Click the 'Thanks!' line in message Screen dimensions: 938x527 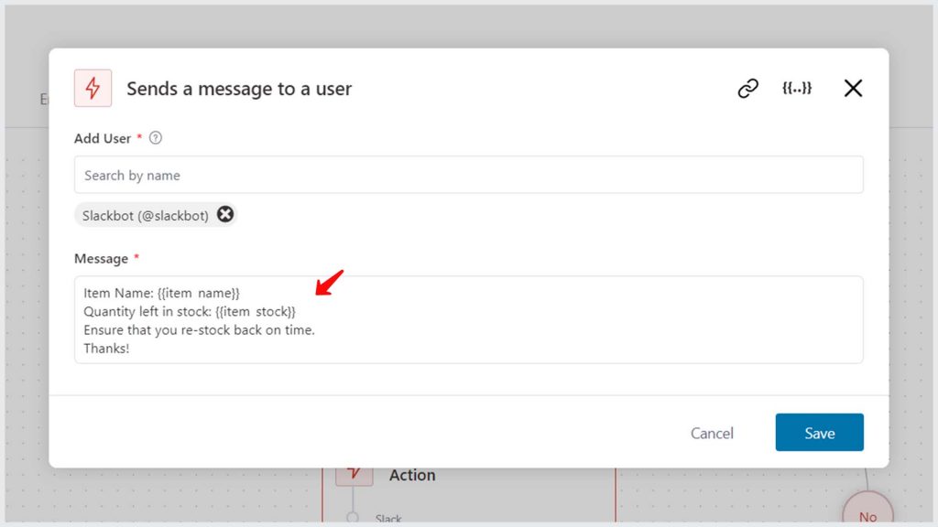coord(106,349)
